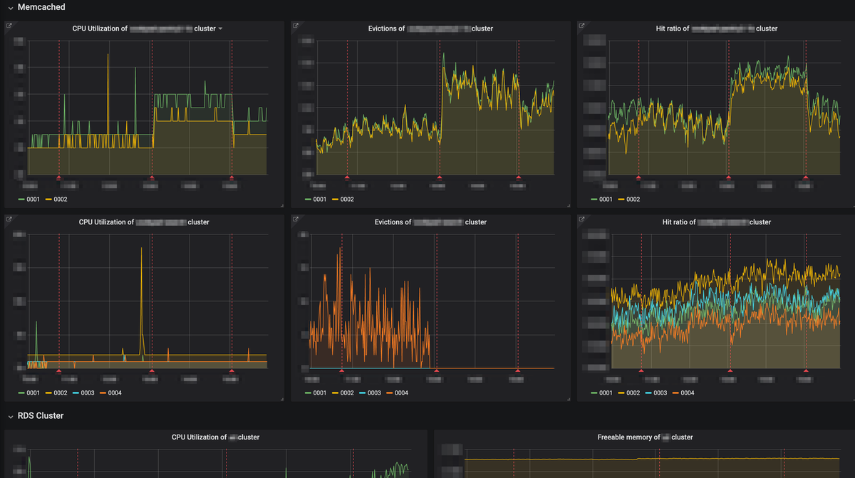Click first annotation marker on top Evictions graph
855x478 pixels.
coord(347,177)
